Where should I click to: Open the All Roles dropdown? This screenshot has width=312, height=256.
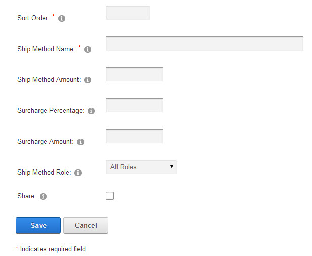141,167
